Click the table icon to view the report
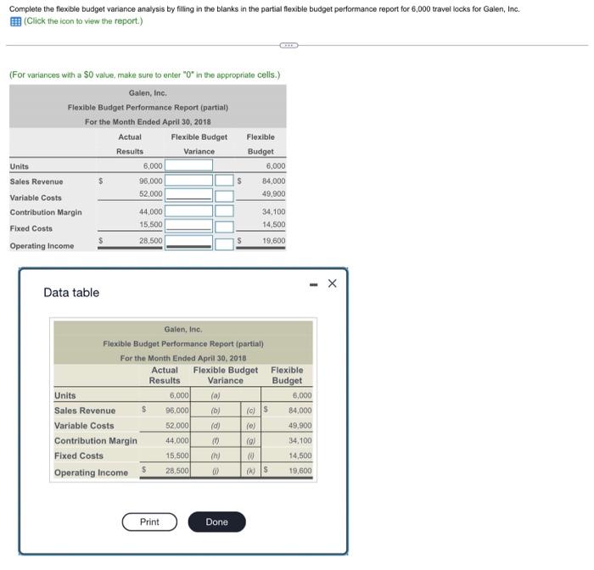This screenshot has width=594, height=570. (15, 21)
